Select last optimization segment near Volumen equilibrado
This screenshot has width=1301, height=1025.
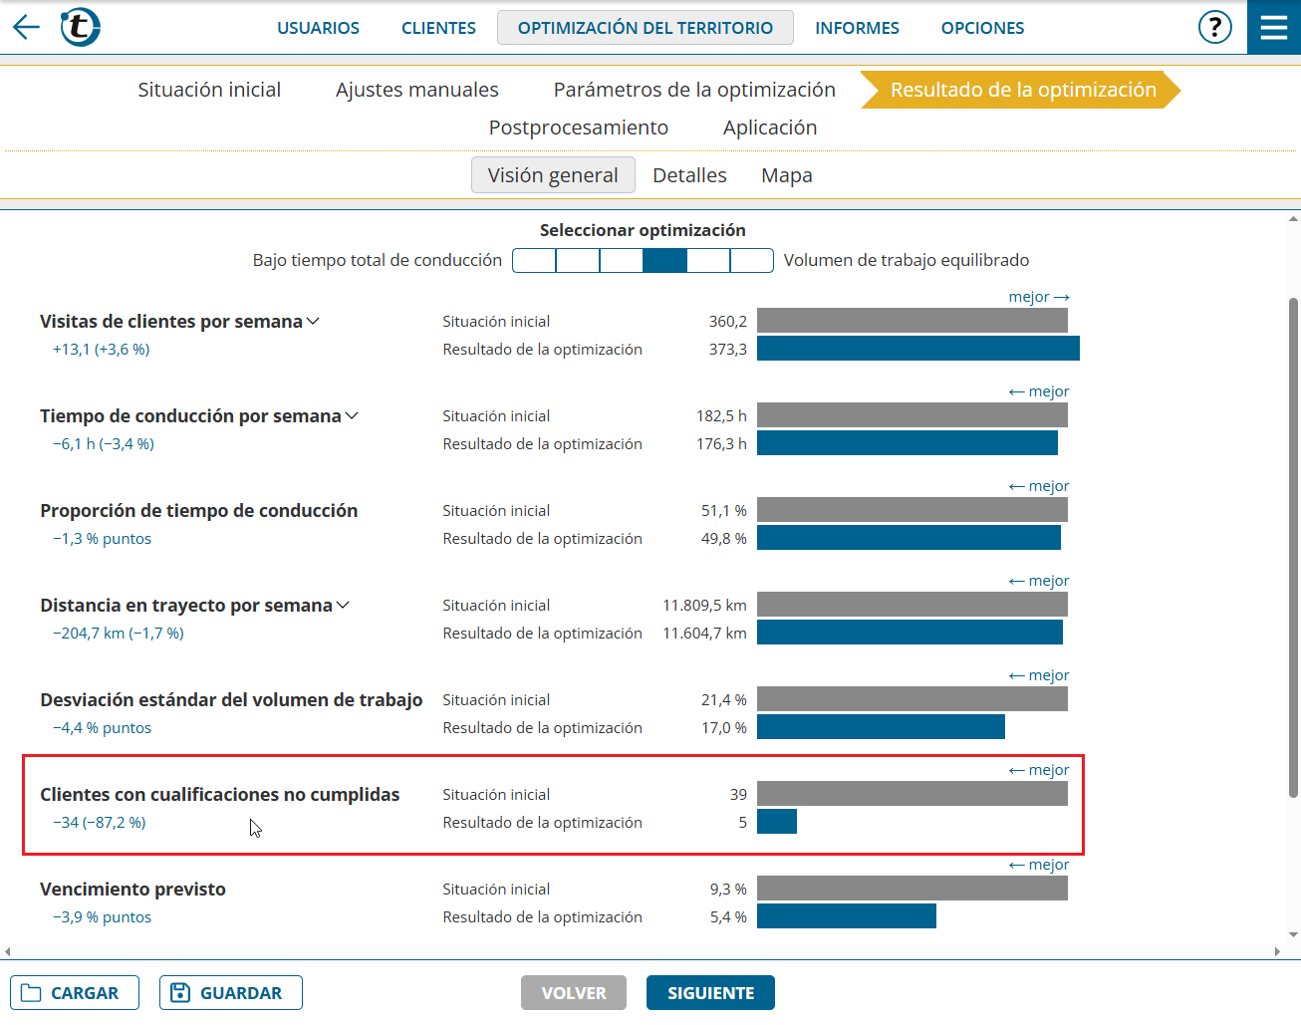pyautogui.click(x=752, y=261)
